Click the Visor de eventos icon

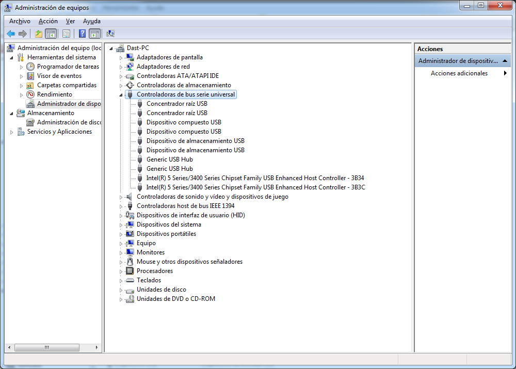tap(30, 76)
